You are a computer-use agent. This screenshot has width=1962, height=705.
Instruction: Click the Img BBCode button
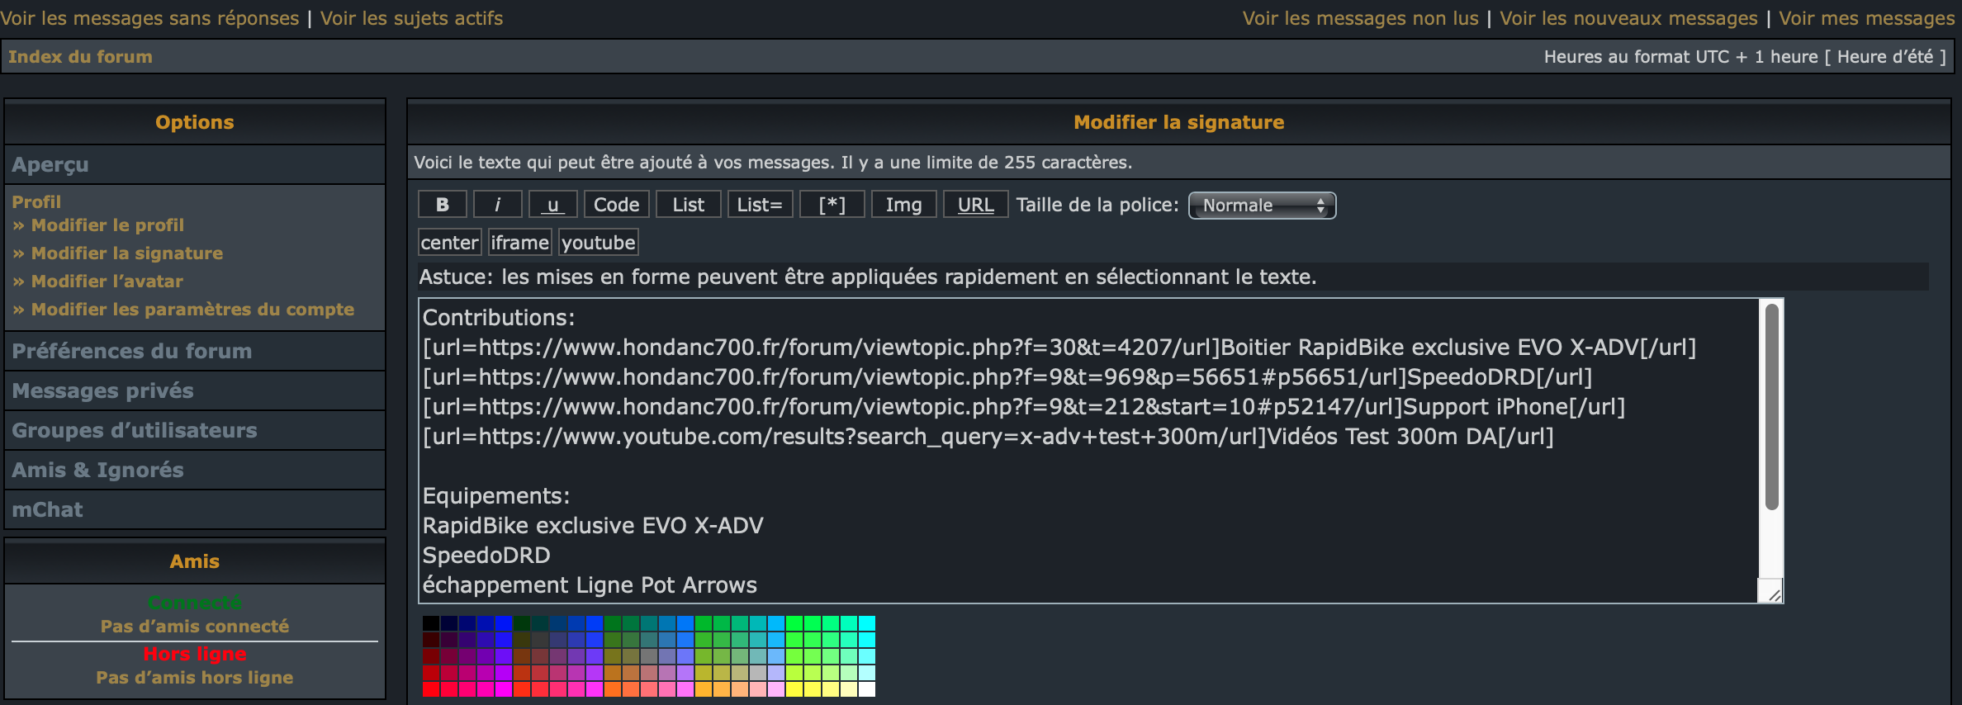coord(903,205)
